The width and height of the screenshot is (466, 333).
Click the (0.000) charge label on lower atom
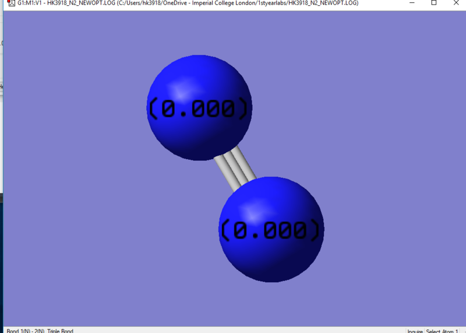pyautogui.click(x=271, y=230)
